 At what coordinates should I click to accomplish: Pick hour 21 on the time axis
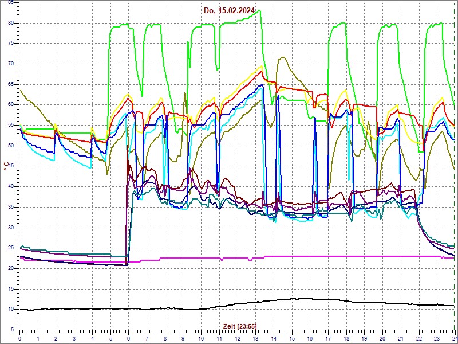401,338
